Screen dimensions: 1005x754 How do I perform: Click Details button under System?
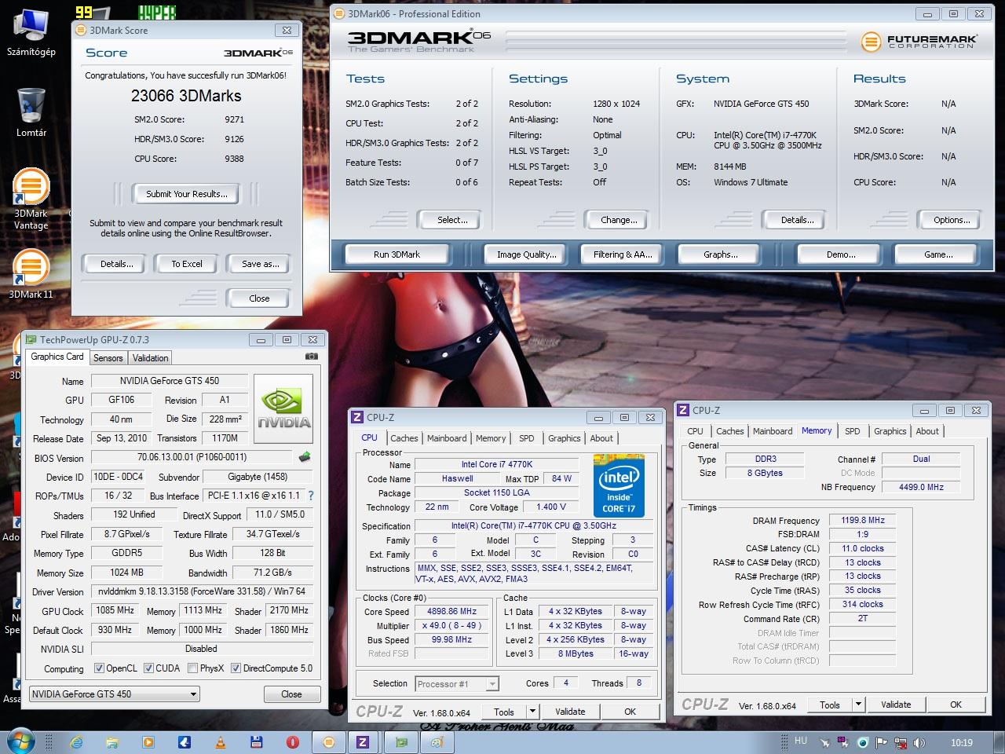click(797, 220)
